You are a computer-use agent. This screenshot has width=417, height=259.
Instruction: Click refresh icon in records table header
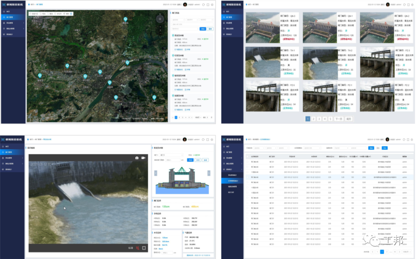pyautogui.click(x=404, y=140)
